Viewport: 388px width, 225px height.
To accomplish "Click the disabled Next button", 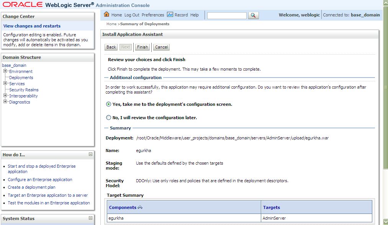I will [126, 47].
